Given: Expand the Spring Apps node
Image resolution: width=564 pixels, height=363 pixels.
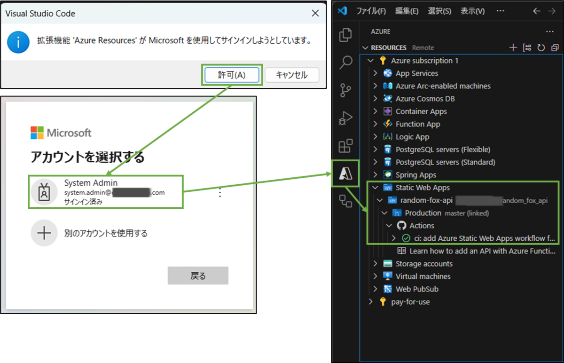Looking at the screenshot, I should (375, 175).
